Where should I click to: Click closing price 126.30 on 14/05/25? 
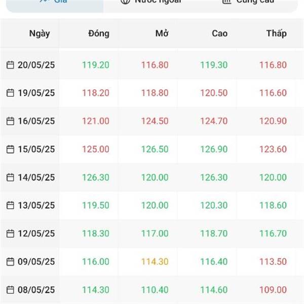[96, 177]
